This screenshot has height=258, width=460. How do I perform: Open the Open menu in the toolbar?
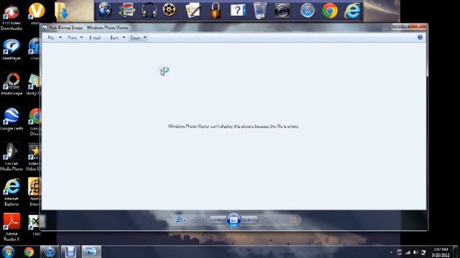(135, 38)
